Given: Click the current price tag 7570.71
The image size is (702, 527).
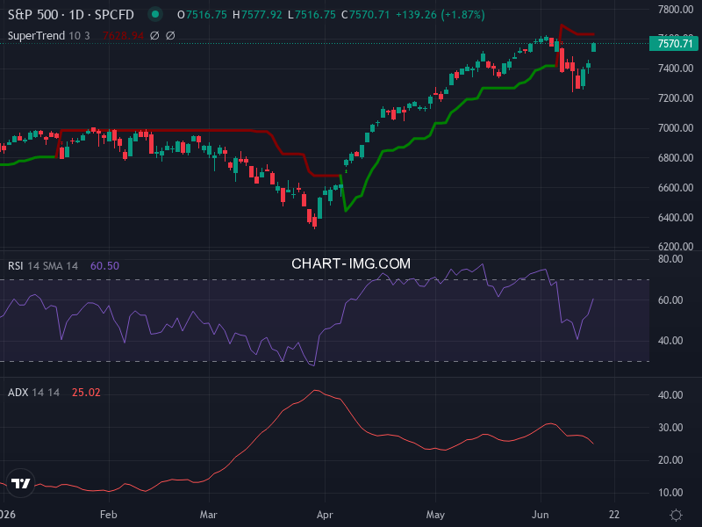Looking at the screenshot, I should coord(674,43).
